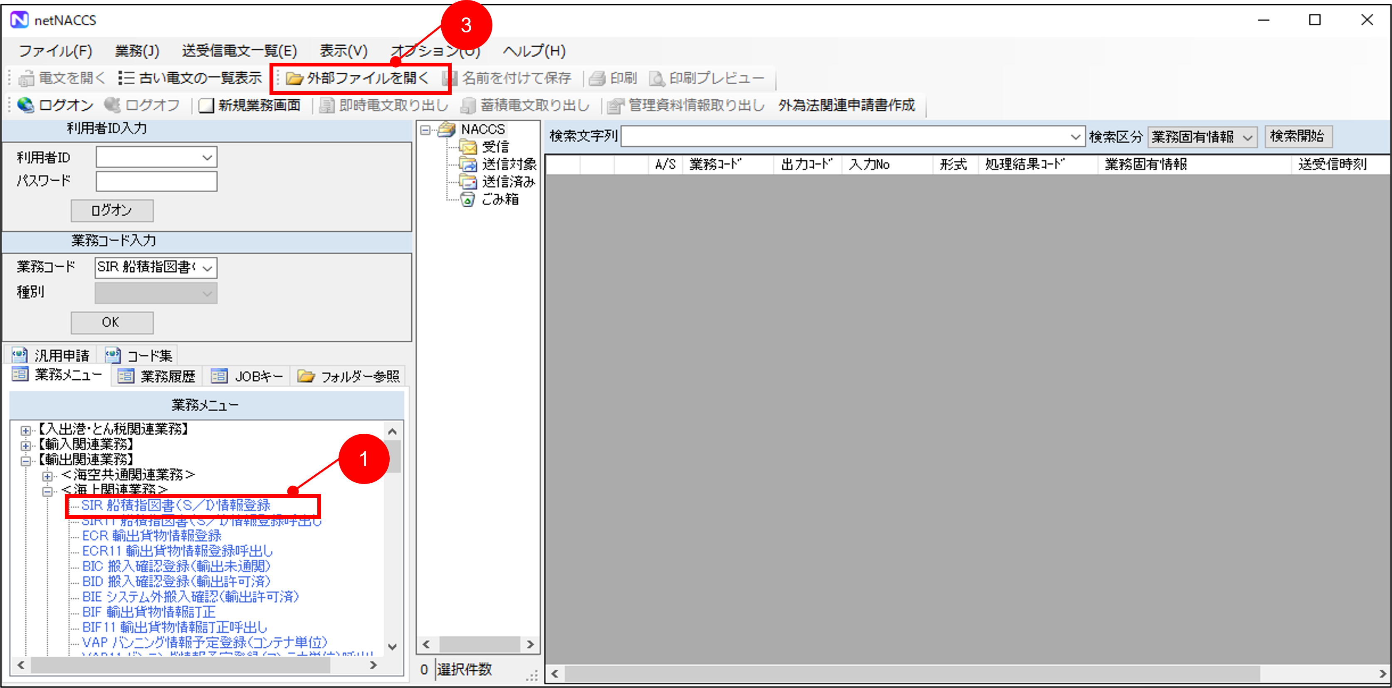The image size is (1392, 688).
Task: Collapse the 輸出関連業務 tree node
Action: pos(25,461)
